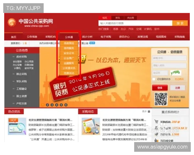Click hot search keyword 计算机
The image size is (194, 155).
pyautogui.click(x=148, y=29)
